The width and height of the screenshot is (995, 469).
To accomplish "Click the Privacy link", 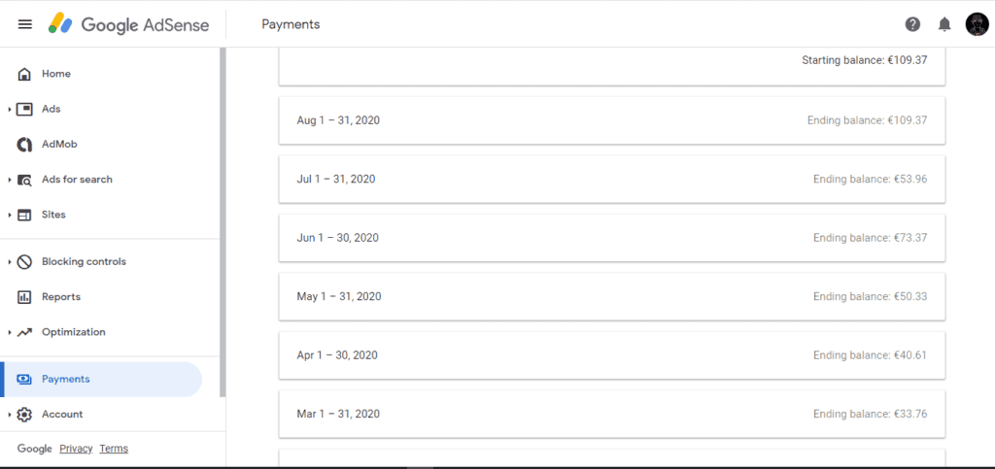I will tap(76, 449).
